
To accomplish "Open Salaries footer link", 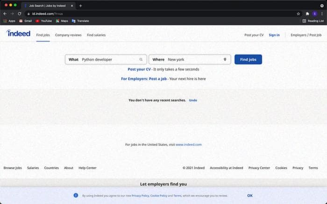I will tap(33, 168).
